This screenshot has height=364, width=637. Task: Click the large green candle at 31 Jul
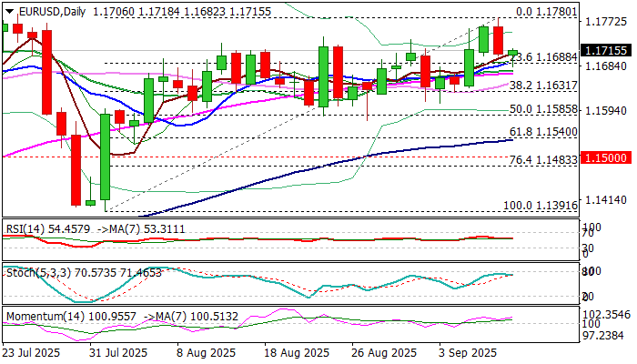(x=106, y=157)
